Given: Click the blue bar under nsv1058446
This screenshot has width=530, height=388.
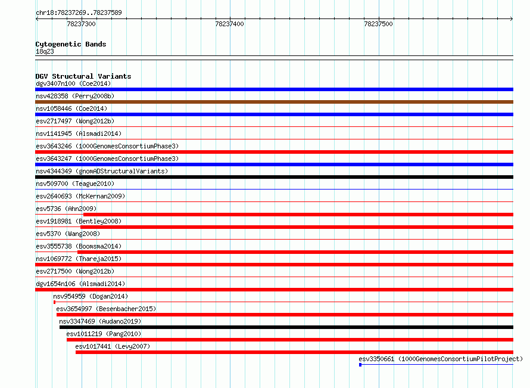Looking at the screenshot, I should (274, 114).
